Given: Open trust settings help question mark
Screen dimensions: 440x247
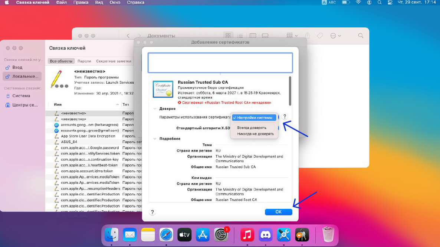Looking at the screenshot, I should [285, 116].
